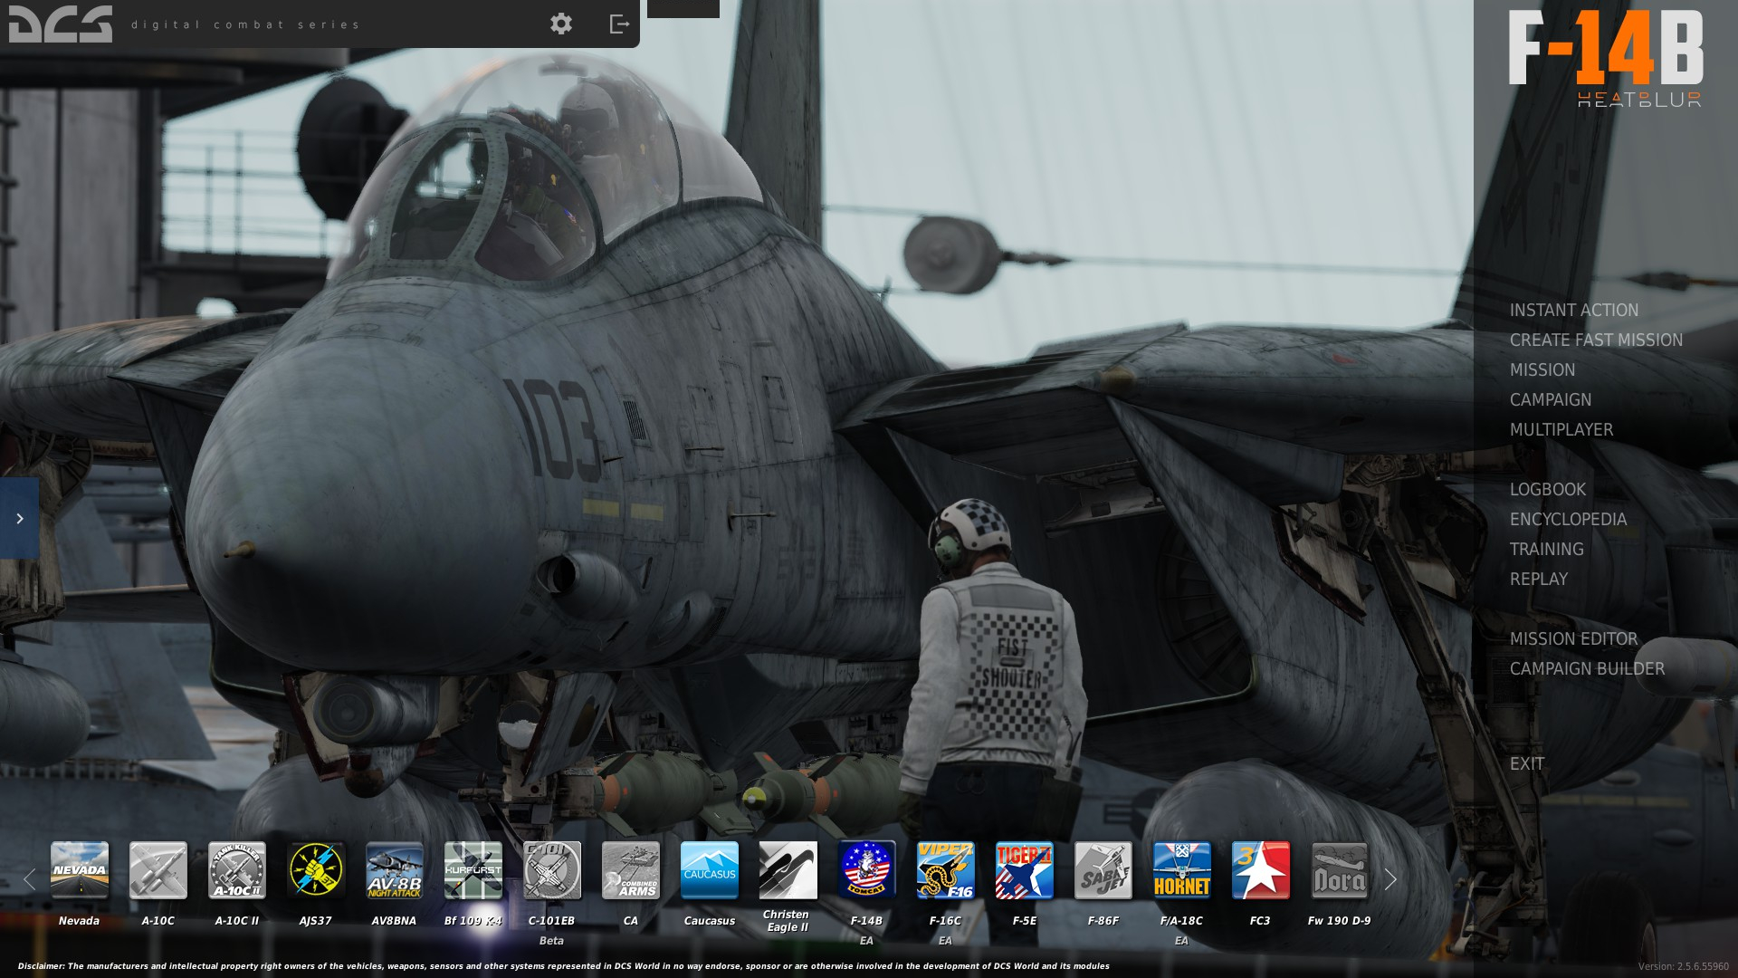
Task: Click the version number text 2.5.6.55960
Action: point(1683,966)
